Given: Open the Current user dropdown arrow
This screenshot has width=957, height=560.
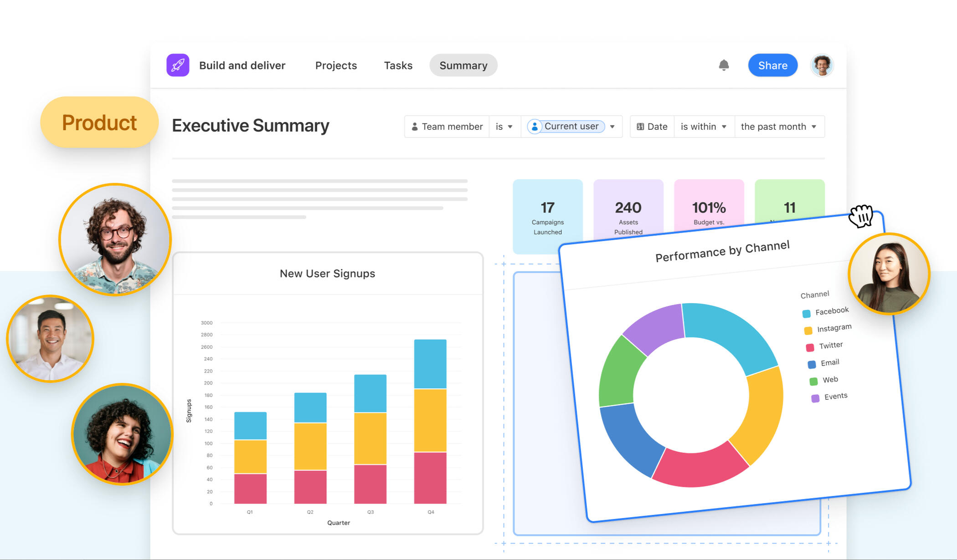Looking at the screenshot, I should (612, 127).
